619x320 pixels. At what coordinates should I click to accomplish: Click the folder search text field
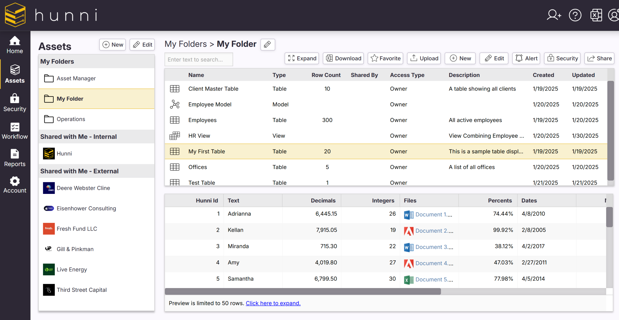(198, 60)
